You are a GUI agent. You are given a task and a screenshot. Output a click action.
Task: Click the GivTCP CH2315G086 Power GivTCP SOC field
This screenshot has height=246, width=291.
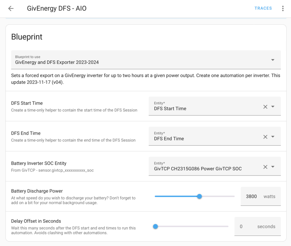215,166
